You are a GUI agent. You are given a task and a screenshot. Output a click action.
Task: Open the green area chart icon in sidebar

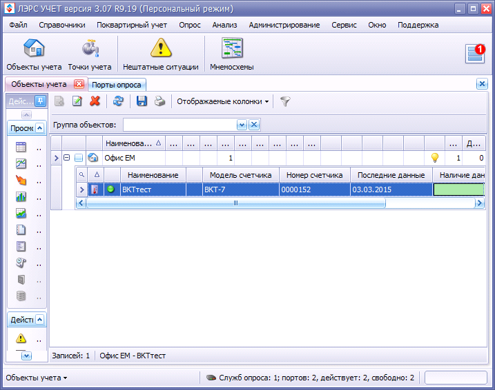coord(21,214)
